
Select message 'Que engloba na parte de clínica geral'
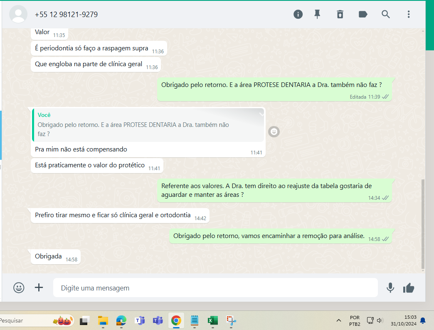(x=96, y=65)
